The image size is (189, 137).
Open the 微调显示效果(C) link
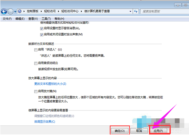tap(44, 122)
